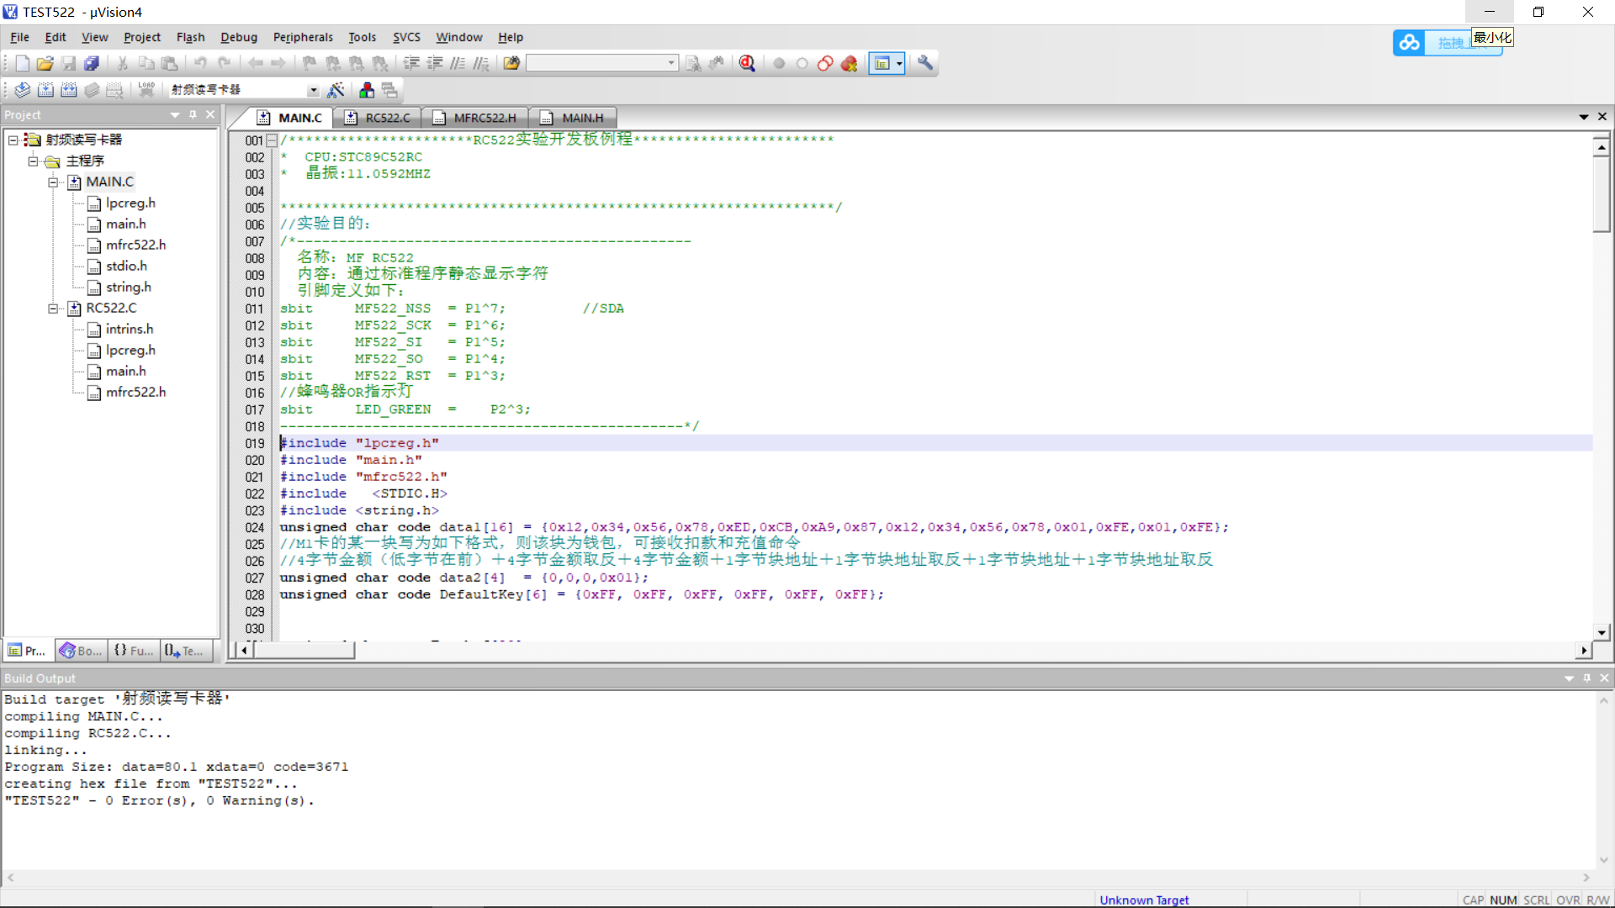Viewport: 1615px width, 908px height.
Task: Click the editor vertical scrollbar down arrow
Action: [1602, 632]
